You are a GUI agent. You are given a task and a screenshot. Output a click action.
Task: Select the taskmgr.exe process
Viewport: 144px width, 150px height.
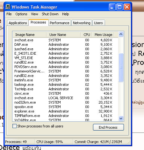pyautogui.click(x=65, y=85)
